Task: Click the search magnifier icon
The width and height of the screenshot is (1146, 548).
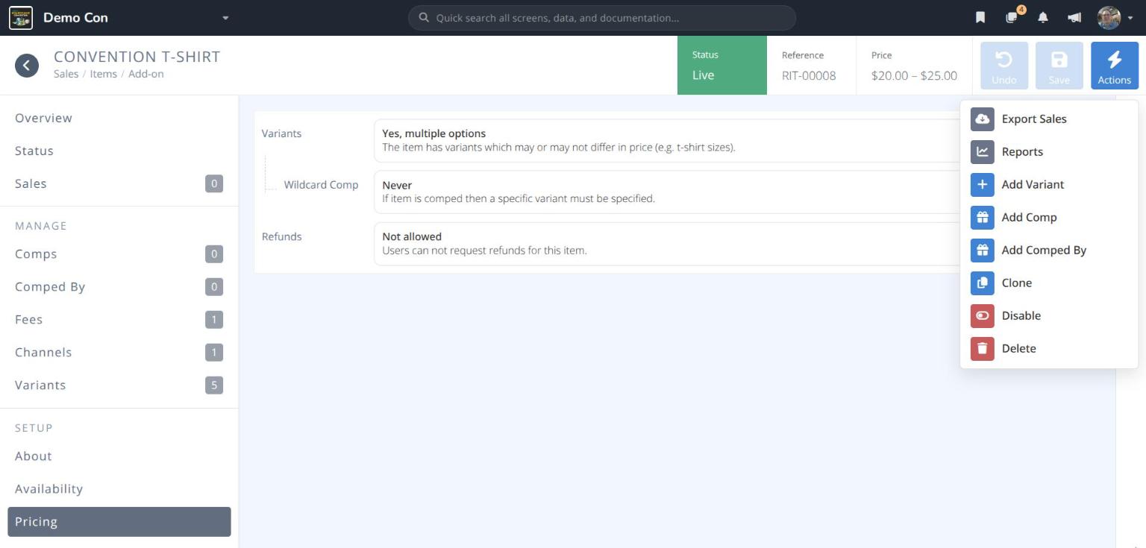Action: (x=424, y=18)
